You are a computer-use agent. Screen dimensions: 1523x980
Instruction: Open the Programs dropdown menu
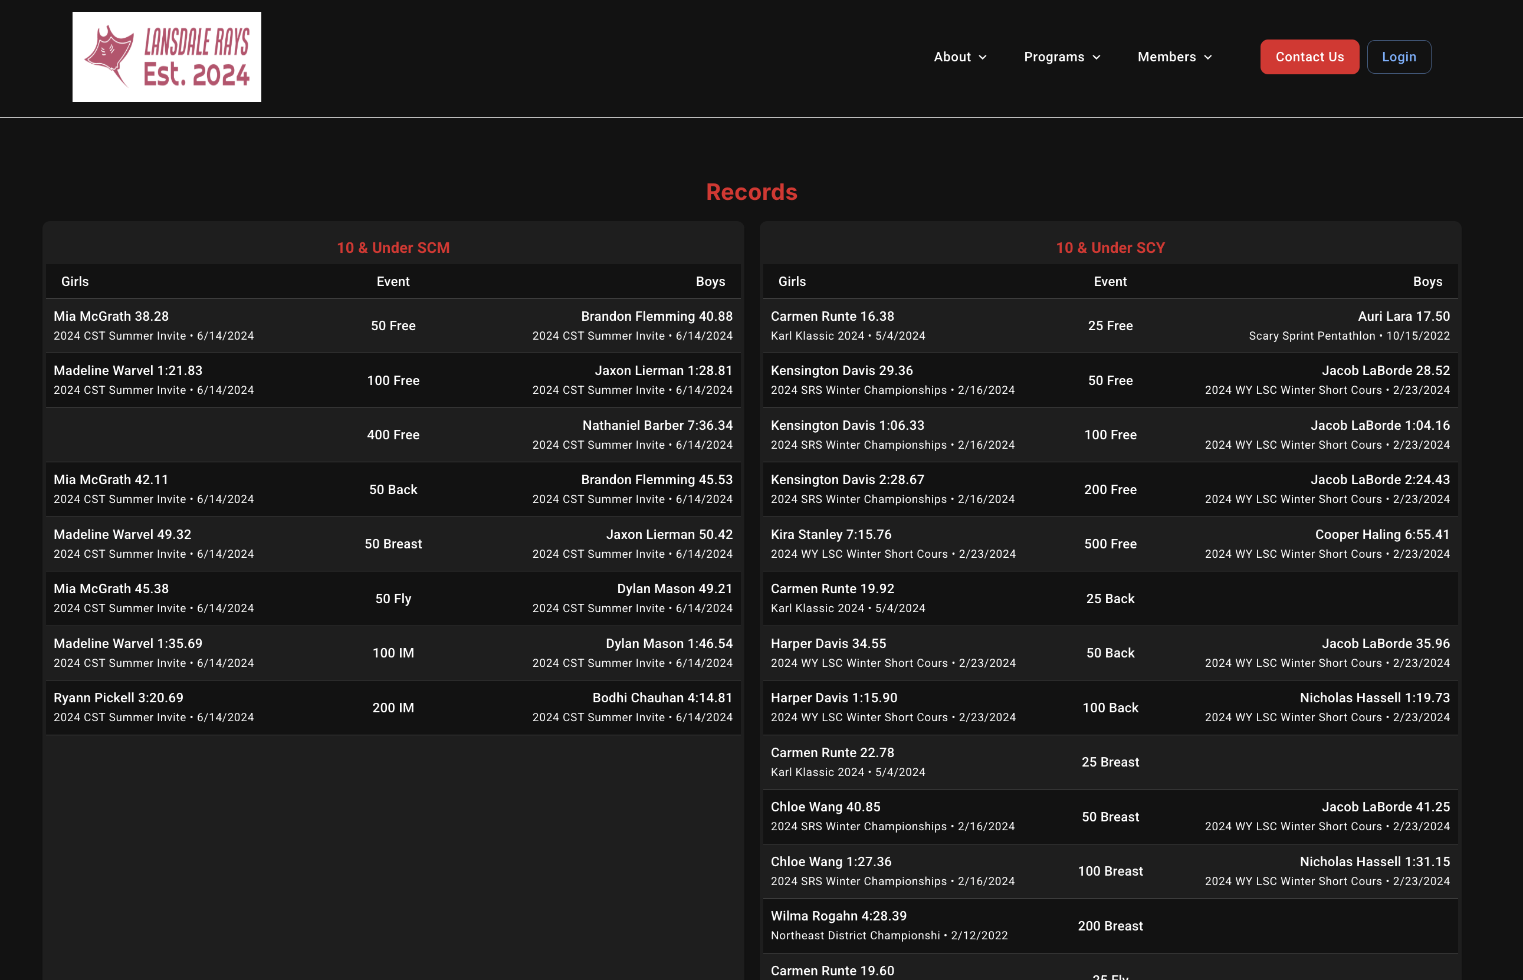pyautogui.click(x=1061, y=57)
